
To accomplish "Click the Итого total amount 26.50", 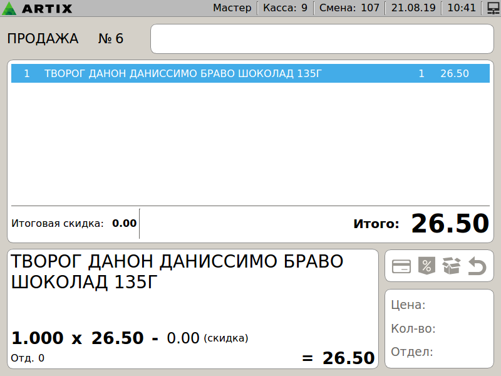I will coord(449,224).
